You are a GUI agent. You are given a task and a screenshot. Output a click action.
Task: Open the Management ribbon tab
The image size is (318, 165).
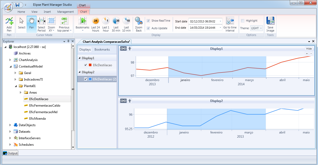pyautogui.click(x=66, y=12)
